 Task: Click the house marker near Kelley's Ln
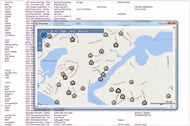pyautogui.click(x=121, y=33)
